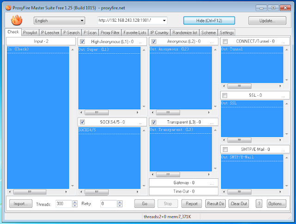Switch to the P-Scan tab
The image size is (296, 224).
pos(90,32)
